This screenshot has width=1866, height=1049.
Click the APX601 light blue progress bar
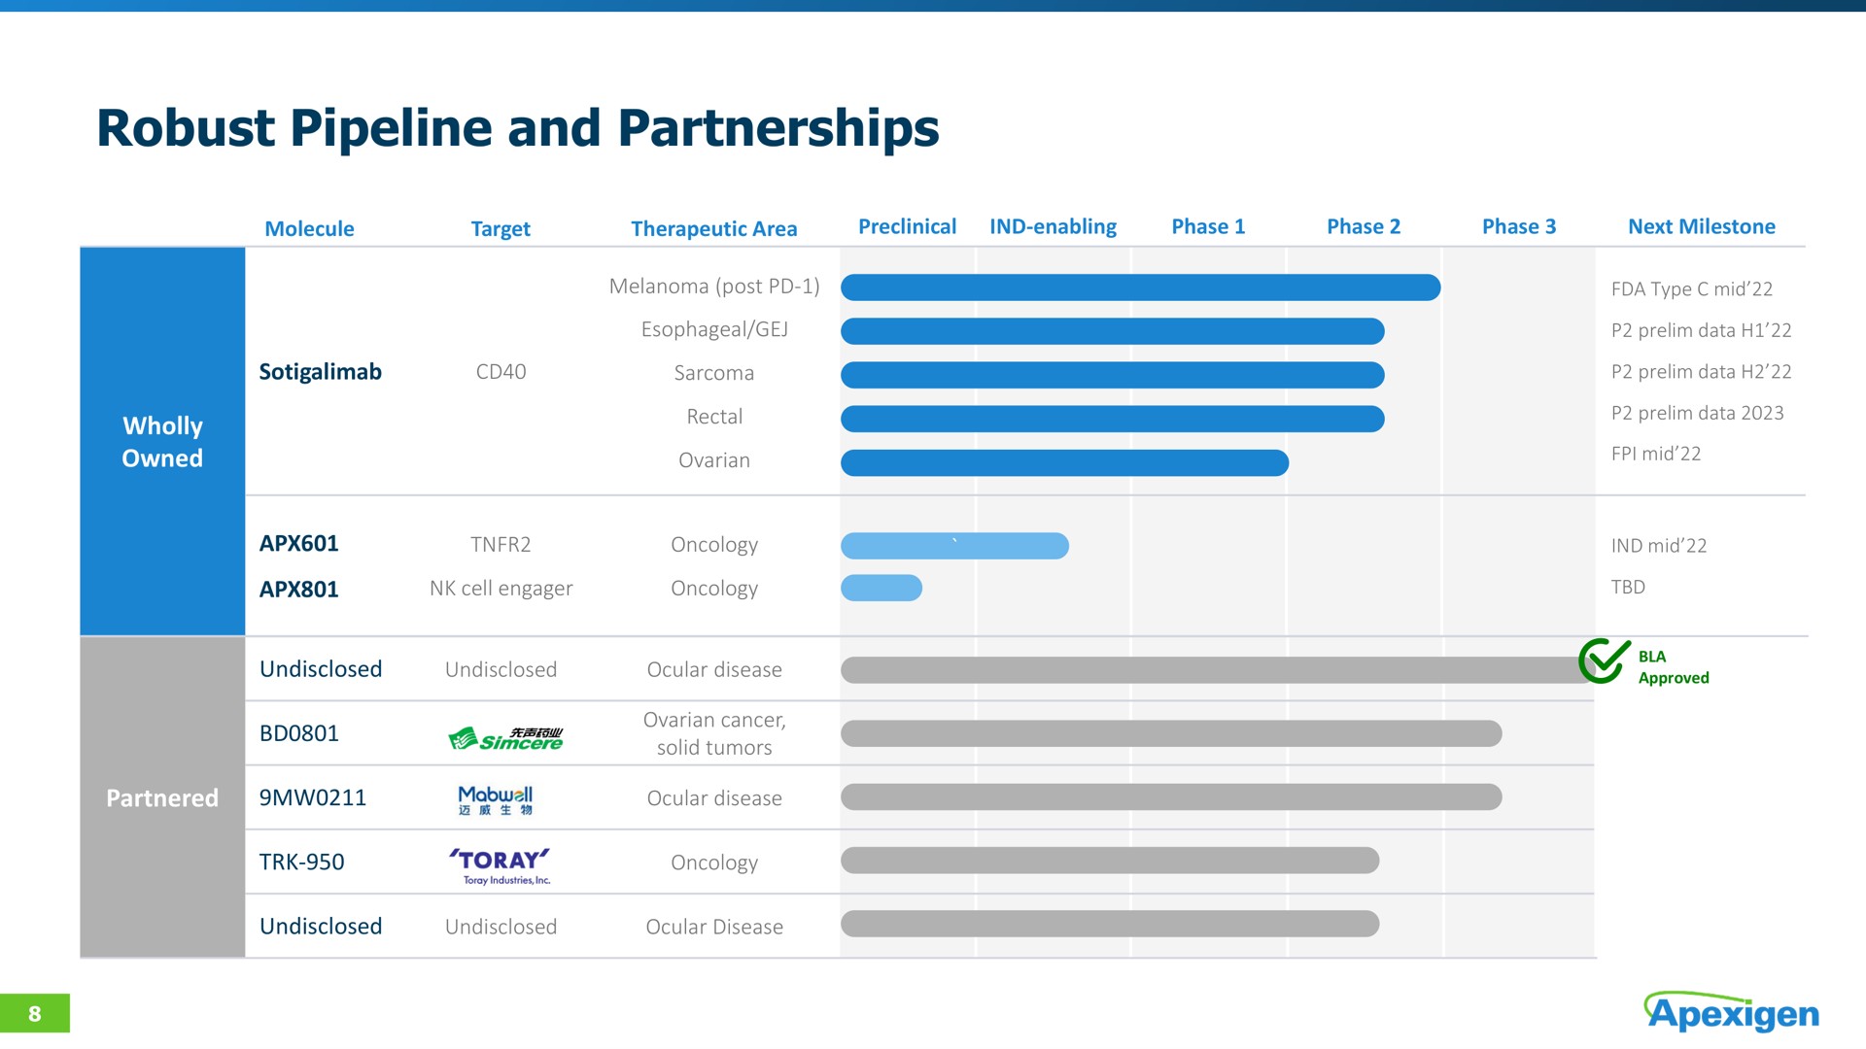954,546
